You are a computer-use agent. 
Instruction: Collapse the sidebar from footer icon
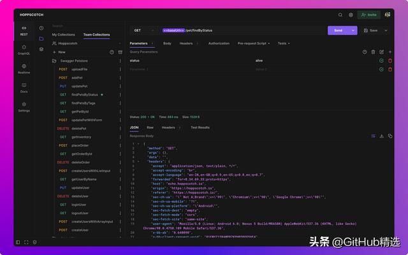pos(18,242)
